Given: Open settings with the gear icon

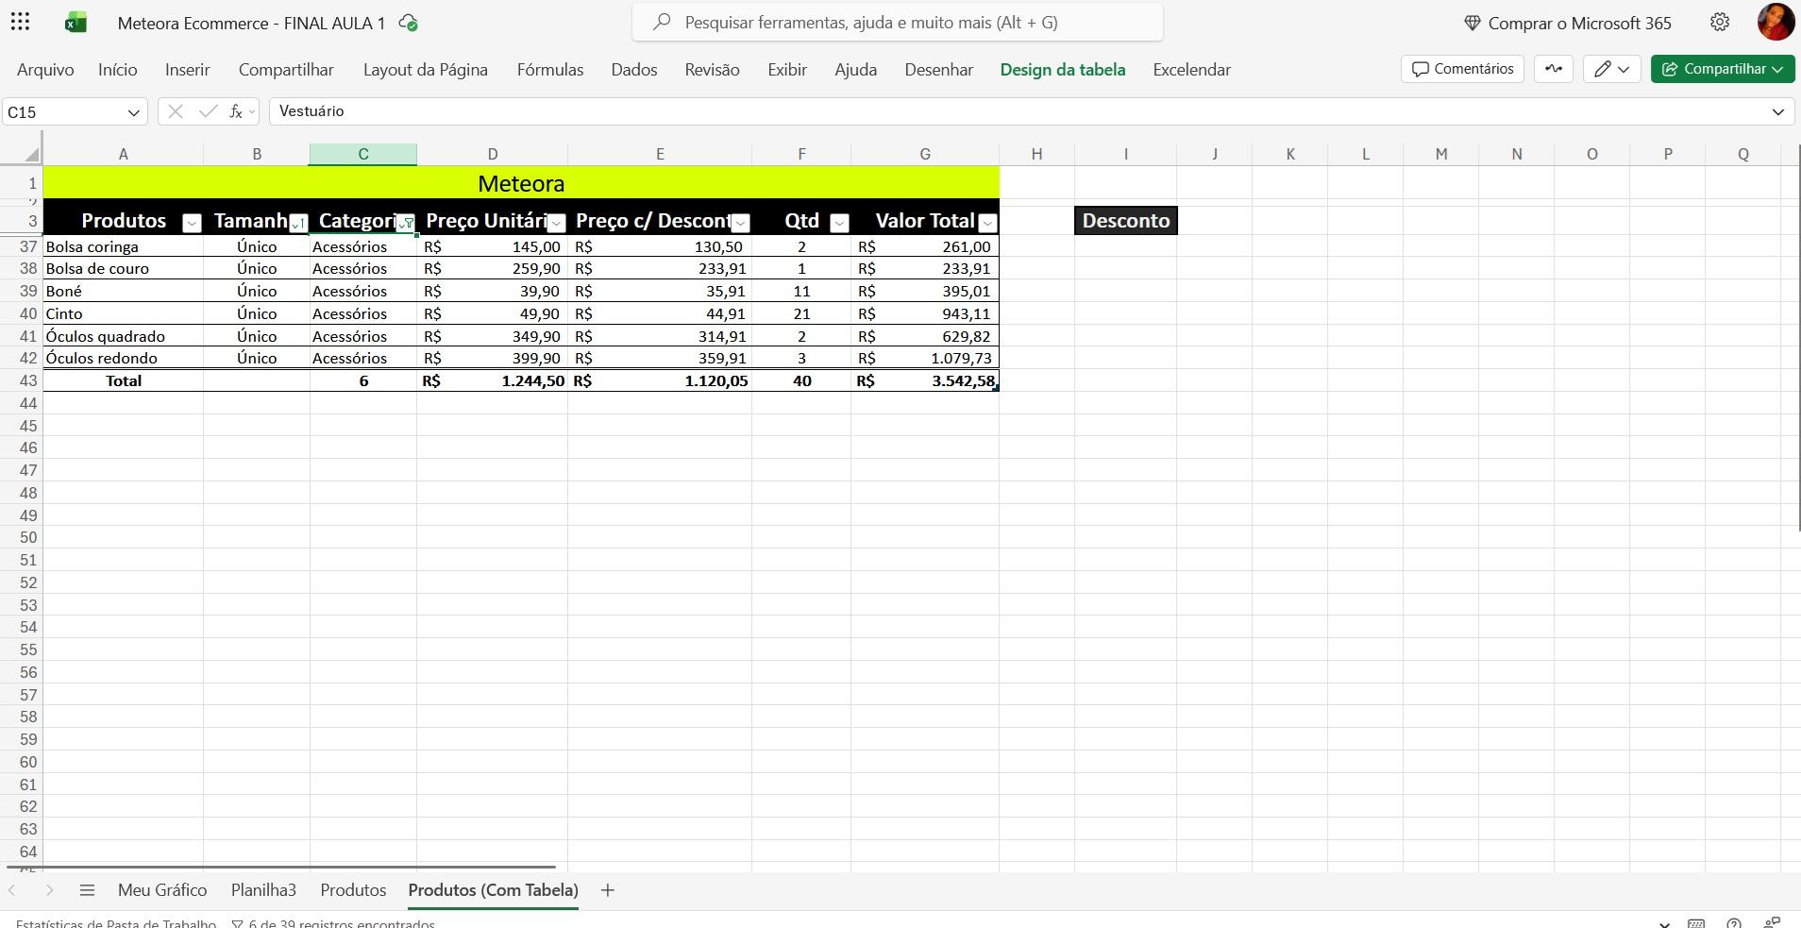Looking at the screenshot, I should pos(1720,23).
